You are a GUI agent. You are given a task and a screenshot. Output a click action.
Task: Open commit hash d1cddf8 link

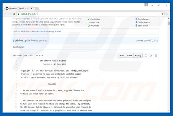click(140, 41)
